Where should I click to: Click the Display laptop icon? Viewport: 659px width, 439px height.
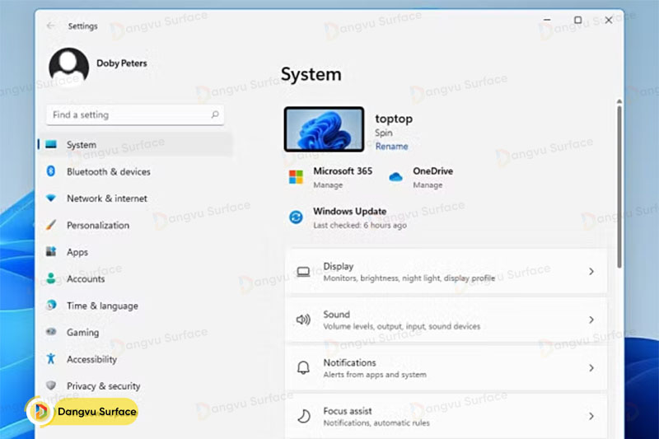303,272
